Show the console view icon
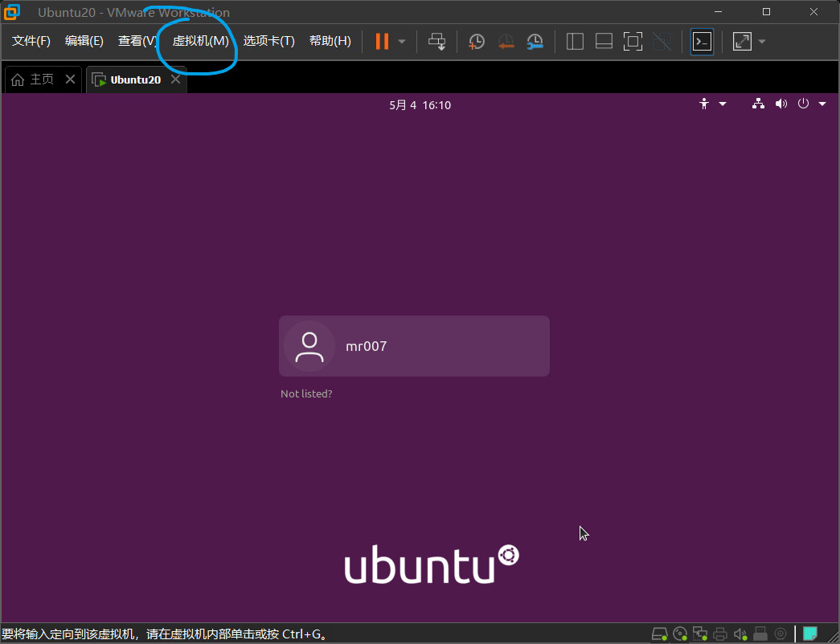Screen dimensions: 840x644 pyautogui.click(x=702, y=41)
